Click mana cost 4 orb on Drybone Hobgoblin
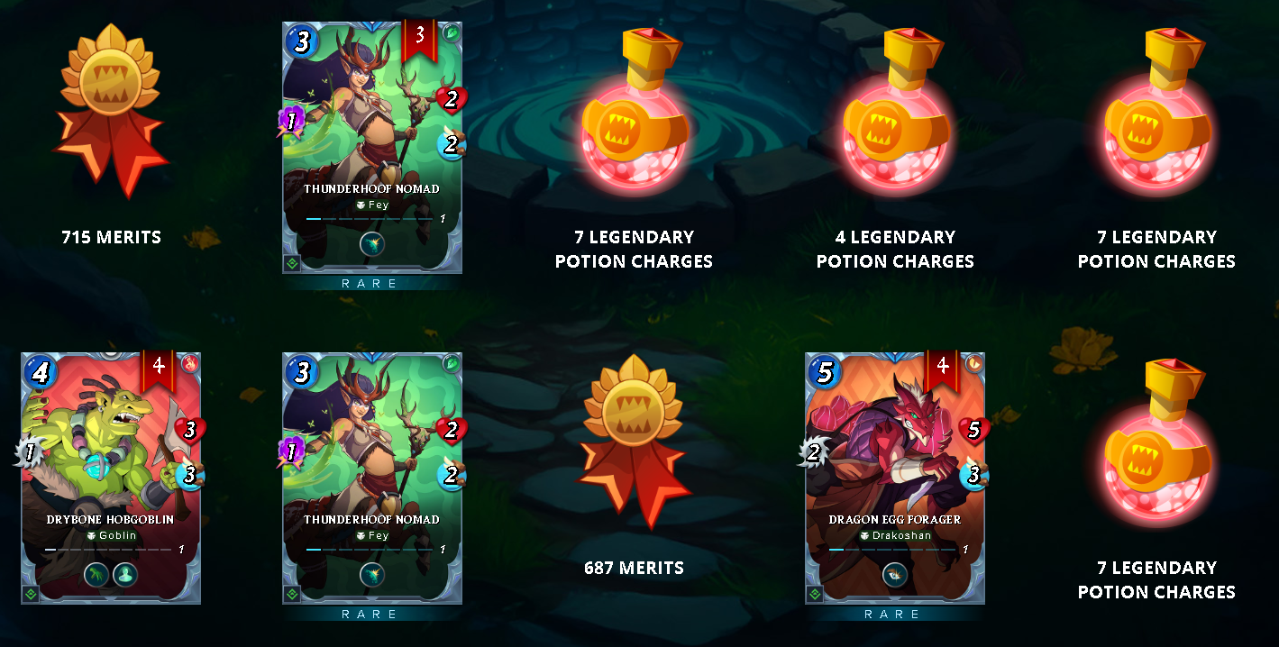The height and width of the screenshot is (647, 1279). 39,372
